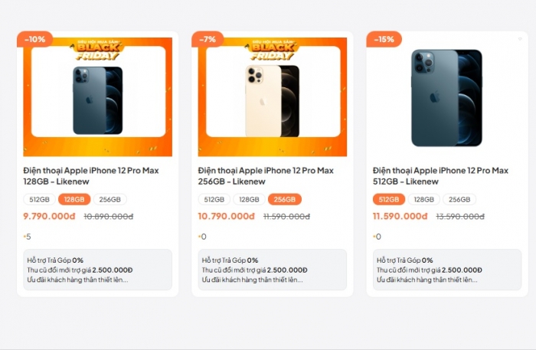Image resolution: width=536 pixels, height=350 pixels.
Task: Open the iPhone 12 Pro Max 512GB Likenew title
Action: (x=440, y=175)
